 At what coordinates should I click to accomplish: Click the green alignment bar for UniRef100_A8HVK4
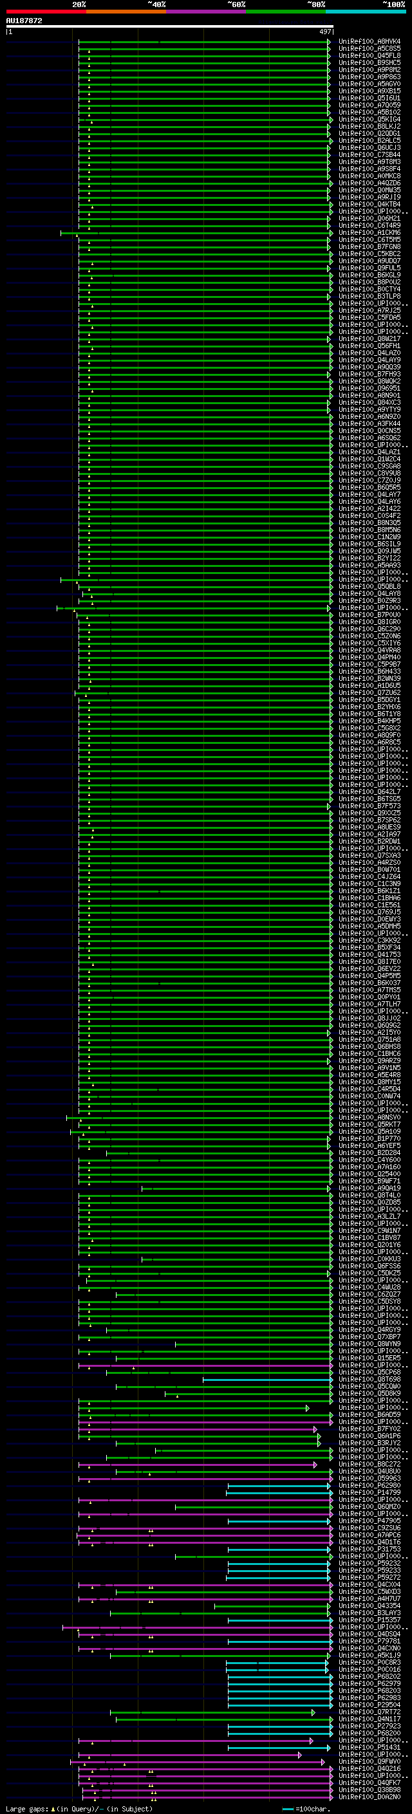click(x=203, y=42)
